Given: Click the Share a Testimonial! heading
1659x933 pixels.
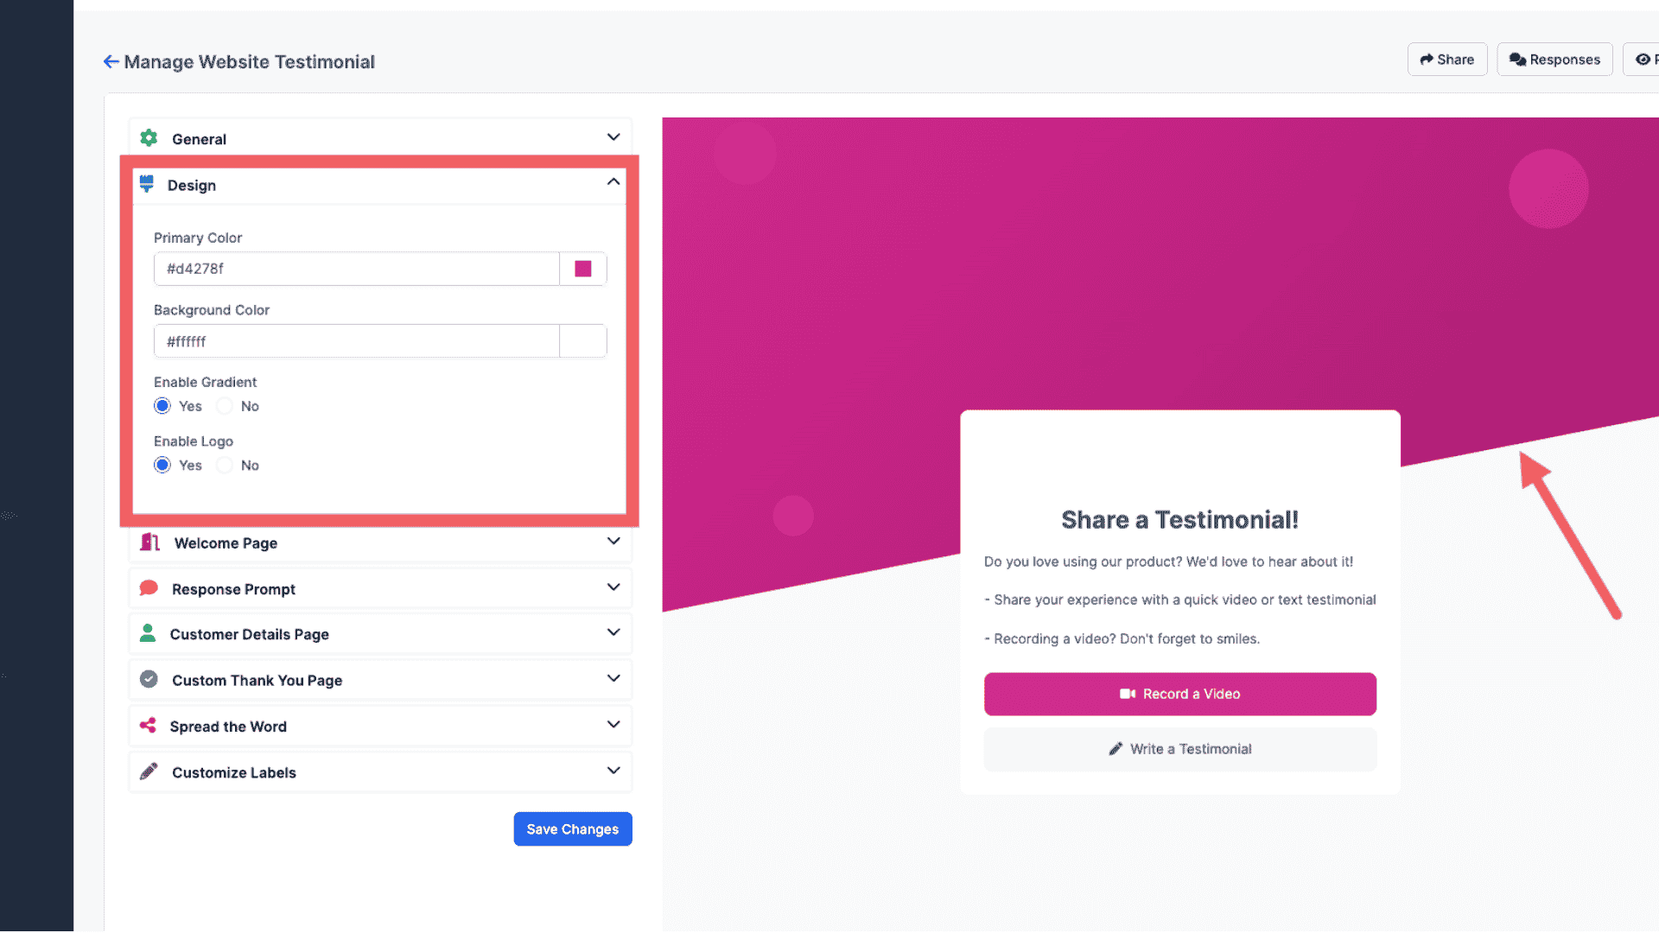Looking at the screenshot, I should [1180, 520].
